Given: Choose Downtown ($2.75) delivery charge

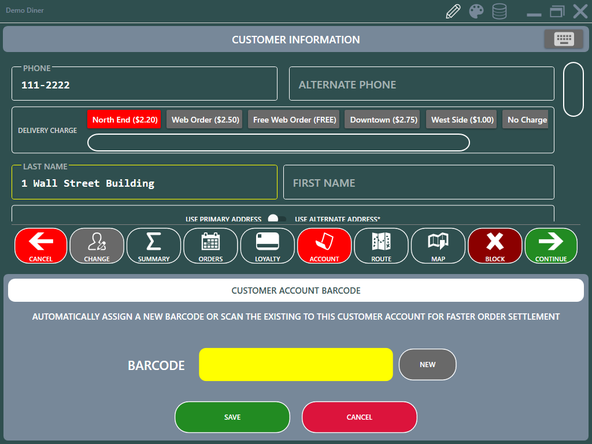Looking at the screenshot, I should pos(383,120).
